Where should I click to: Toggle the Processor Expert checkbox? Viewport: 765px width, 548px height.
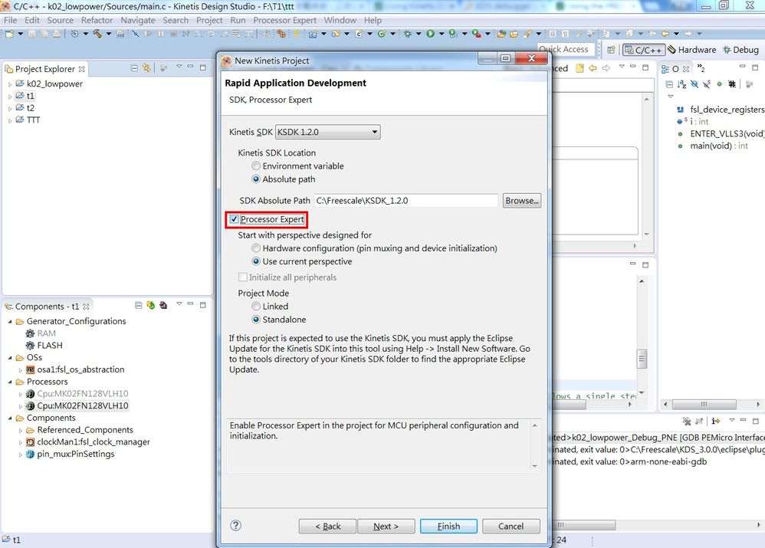click(x=235, y=219)
